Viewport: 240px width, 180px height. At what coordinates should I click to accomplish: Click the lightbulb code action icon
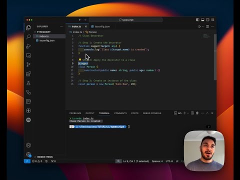80,59
